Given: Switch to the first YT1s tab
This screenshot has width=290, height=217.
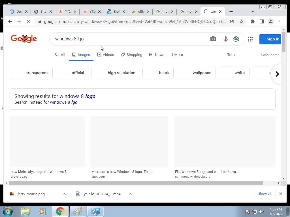Looking at the screenshot, I should (67, 12).
